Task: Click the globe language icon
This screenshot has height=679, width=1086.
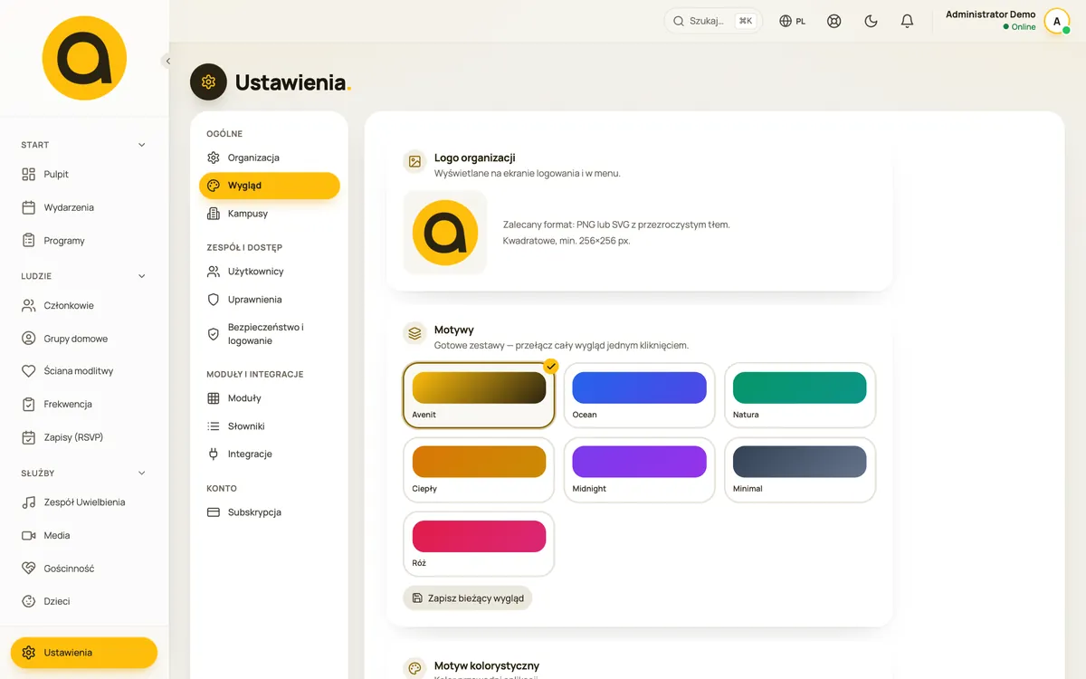Action: click(x=786, y=21)
